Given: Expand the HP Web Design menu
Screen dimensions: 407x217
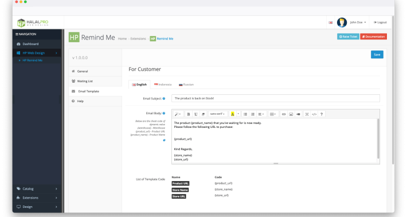Looking at the screenshot, I should pos(37,53).
